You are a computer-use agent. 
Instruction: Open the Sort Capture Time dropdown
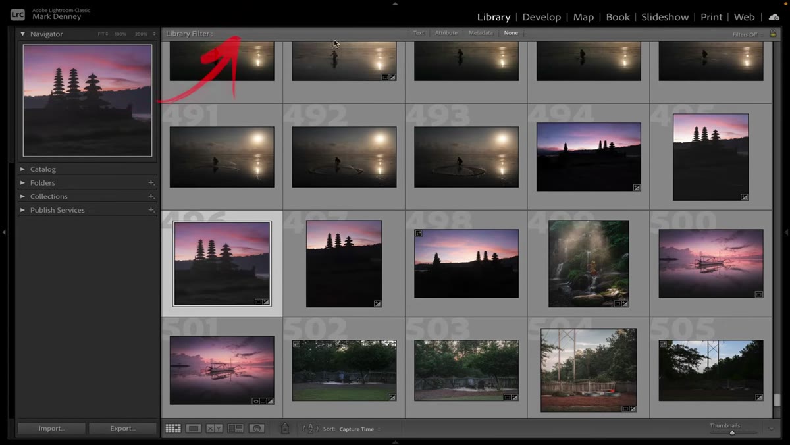coord(360,429)
